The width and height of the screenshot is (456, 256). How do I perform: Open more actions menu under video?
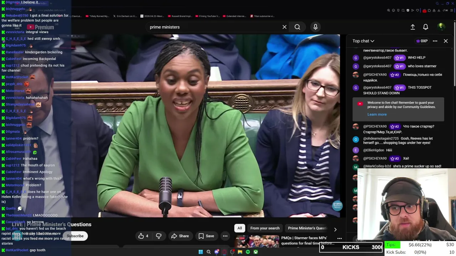click(225, 236)
